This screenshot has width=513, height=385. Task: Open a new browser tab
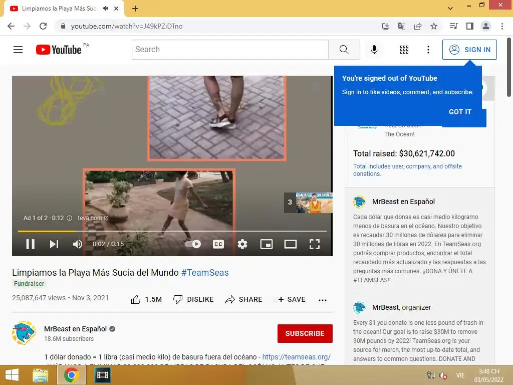click(x=135, y=9)
